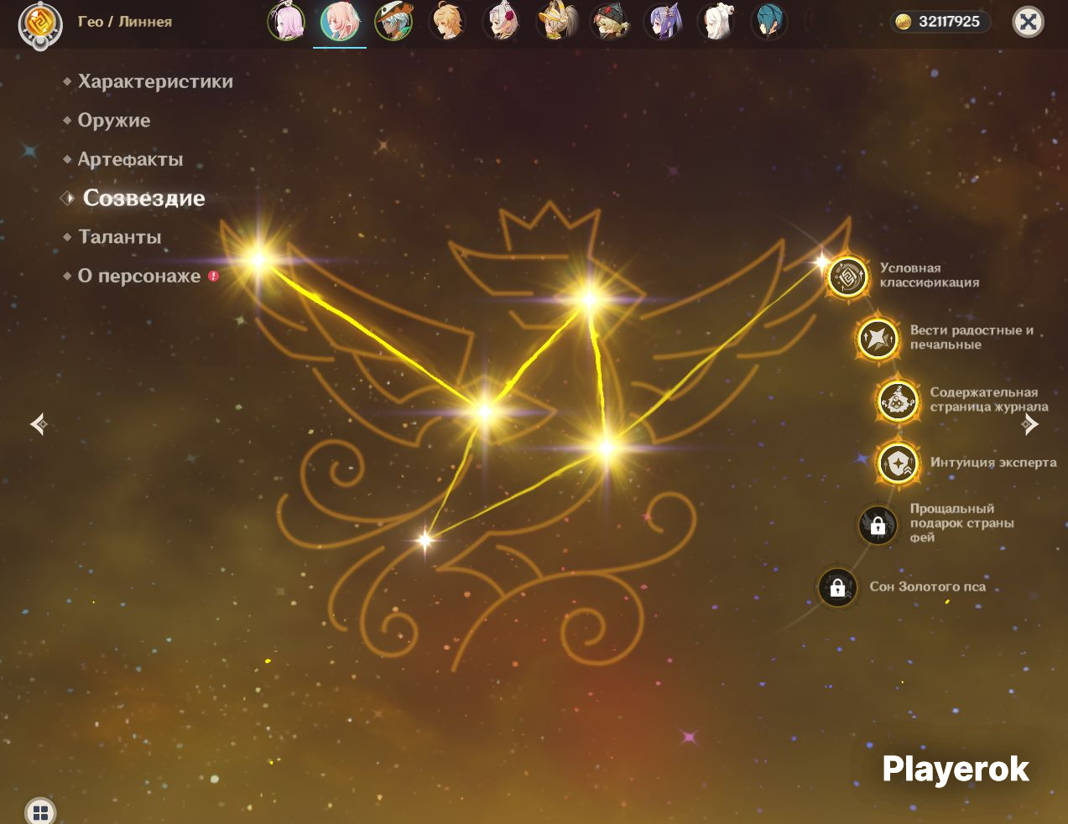Screen dimensions: 1068x824
Task: Open the О персонаже section
Action: pyautogui.click(x=139, y=276)
